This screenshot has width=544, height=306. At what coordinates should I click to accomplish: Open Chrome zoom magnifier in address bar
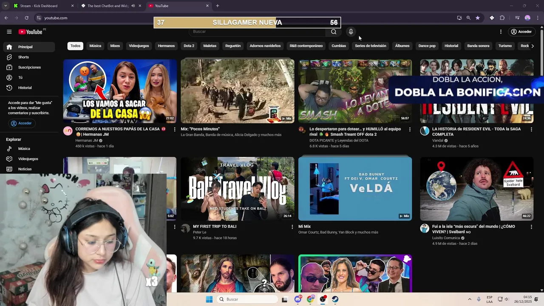468,18
